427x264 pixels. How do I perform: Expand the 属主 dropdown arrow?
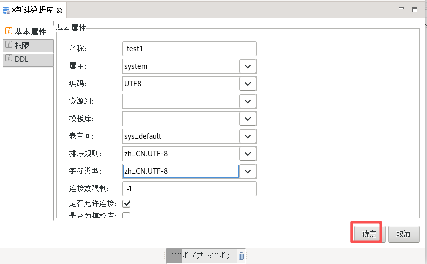(x=248, y=66)
